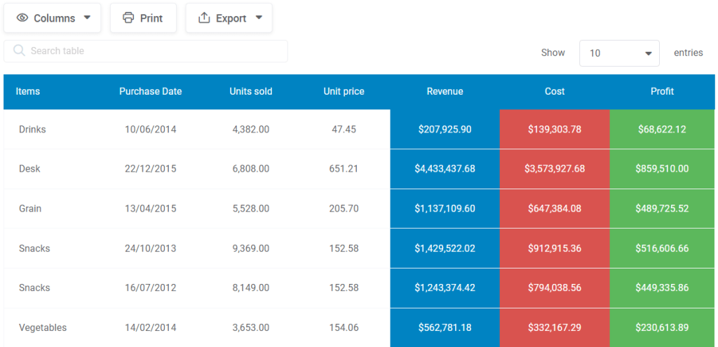The width and height of the screenshot is (718, 347).
Task: Print the table
Action: [143, 18]
